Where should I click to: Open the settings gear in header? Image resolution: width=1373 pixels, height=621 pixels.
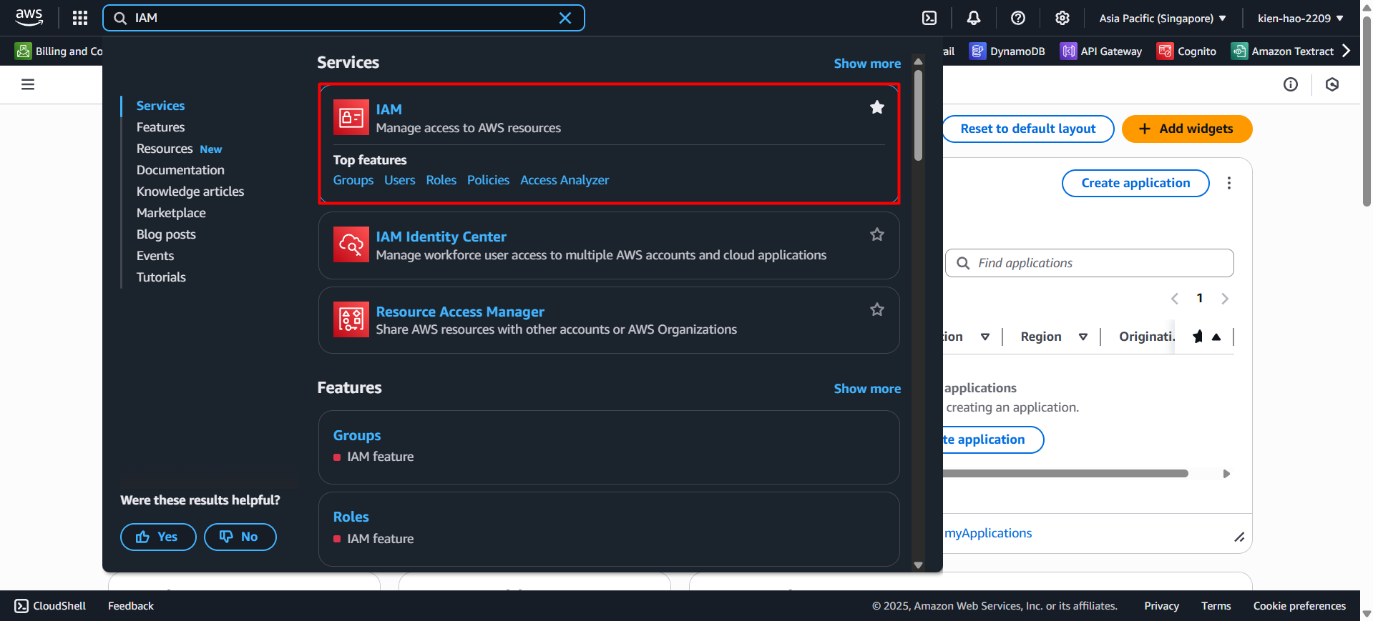pyautogui.click(x=1062, y=18)
